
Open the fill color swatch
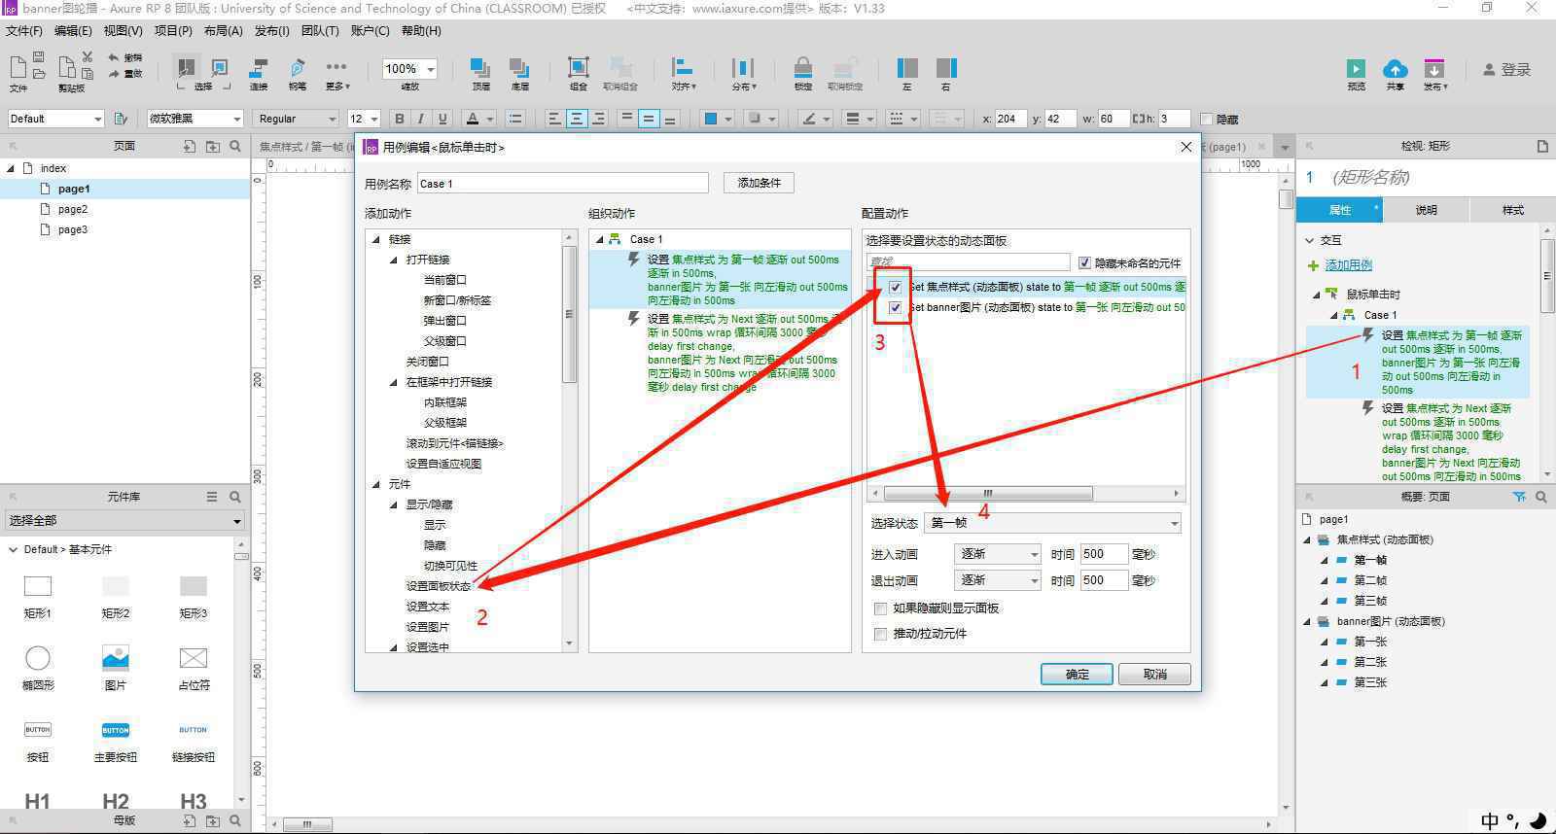(x=711, y=119)
